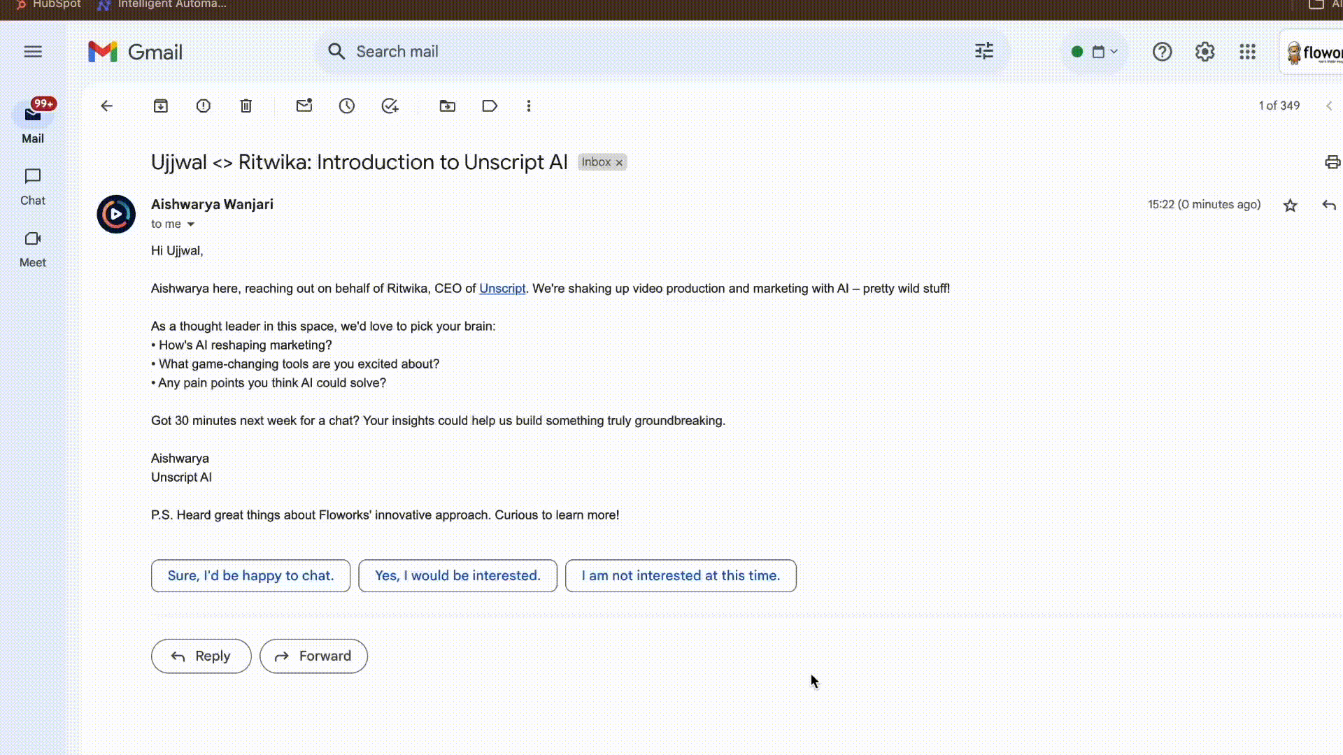Mark the email as unread
Image resolution: width=1343 pixels, height=755 pixels.
(x=304, y=106)
